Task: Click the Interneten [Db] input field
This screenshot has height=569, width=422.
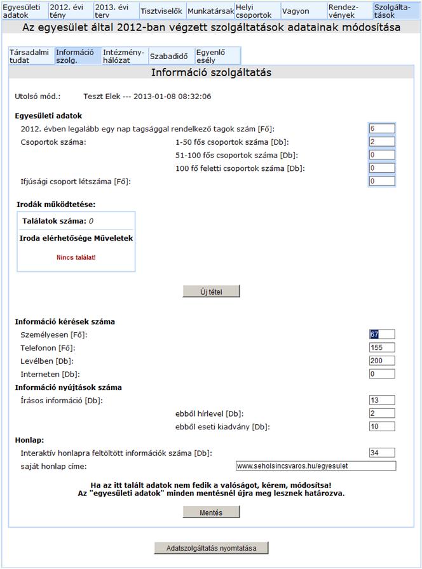Action: tap(382, 374)
